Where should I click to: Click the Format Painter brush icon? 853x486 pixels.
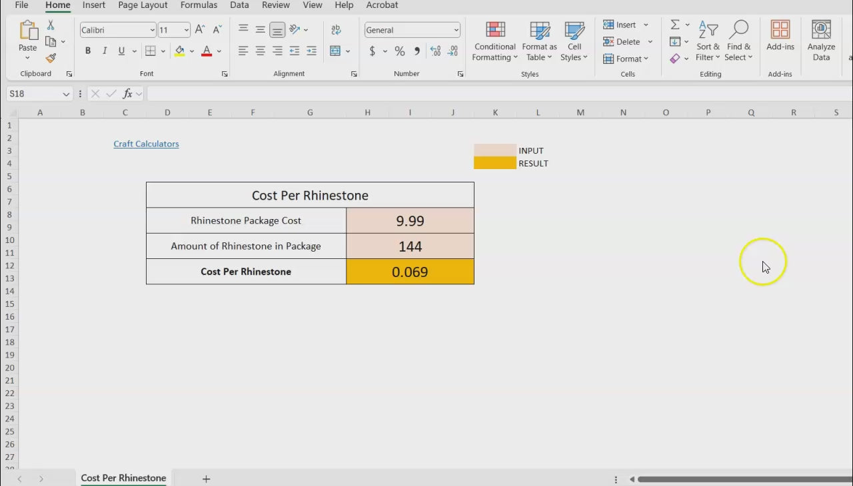click(51, 59)
